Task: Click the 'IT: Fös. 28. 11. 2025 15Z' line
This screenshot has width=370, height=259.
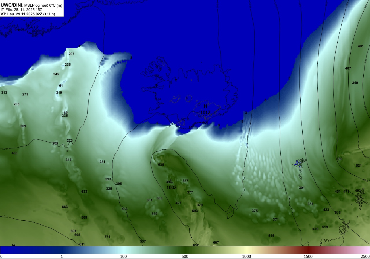Action: point(21,10)
